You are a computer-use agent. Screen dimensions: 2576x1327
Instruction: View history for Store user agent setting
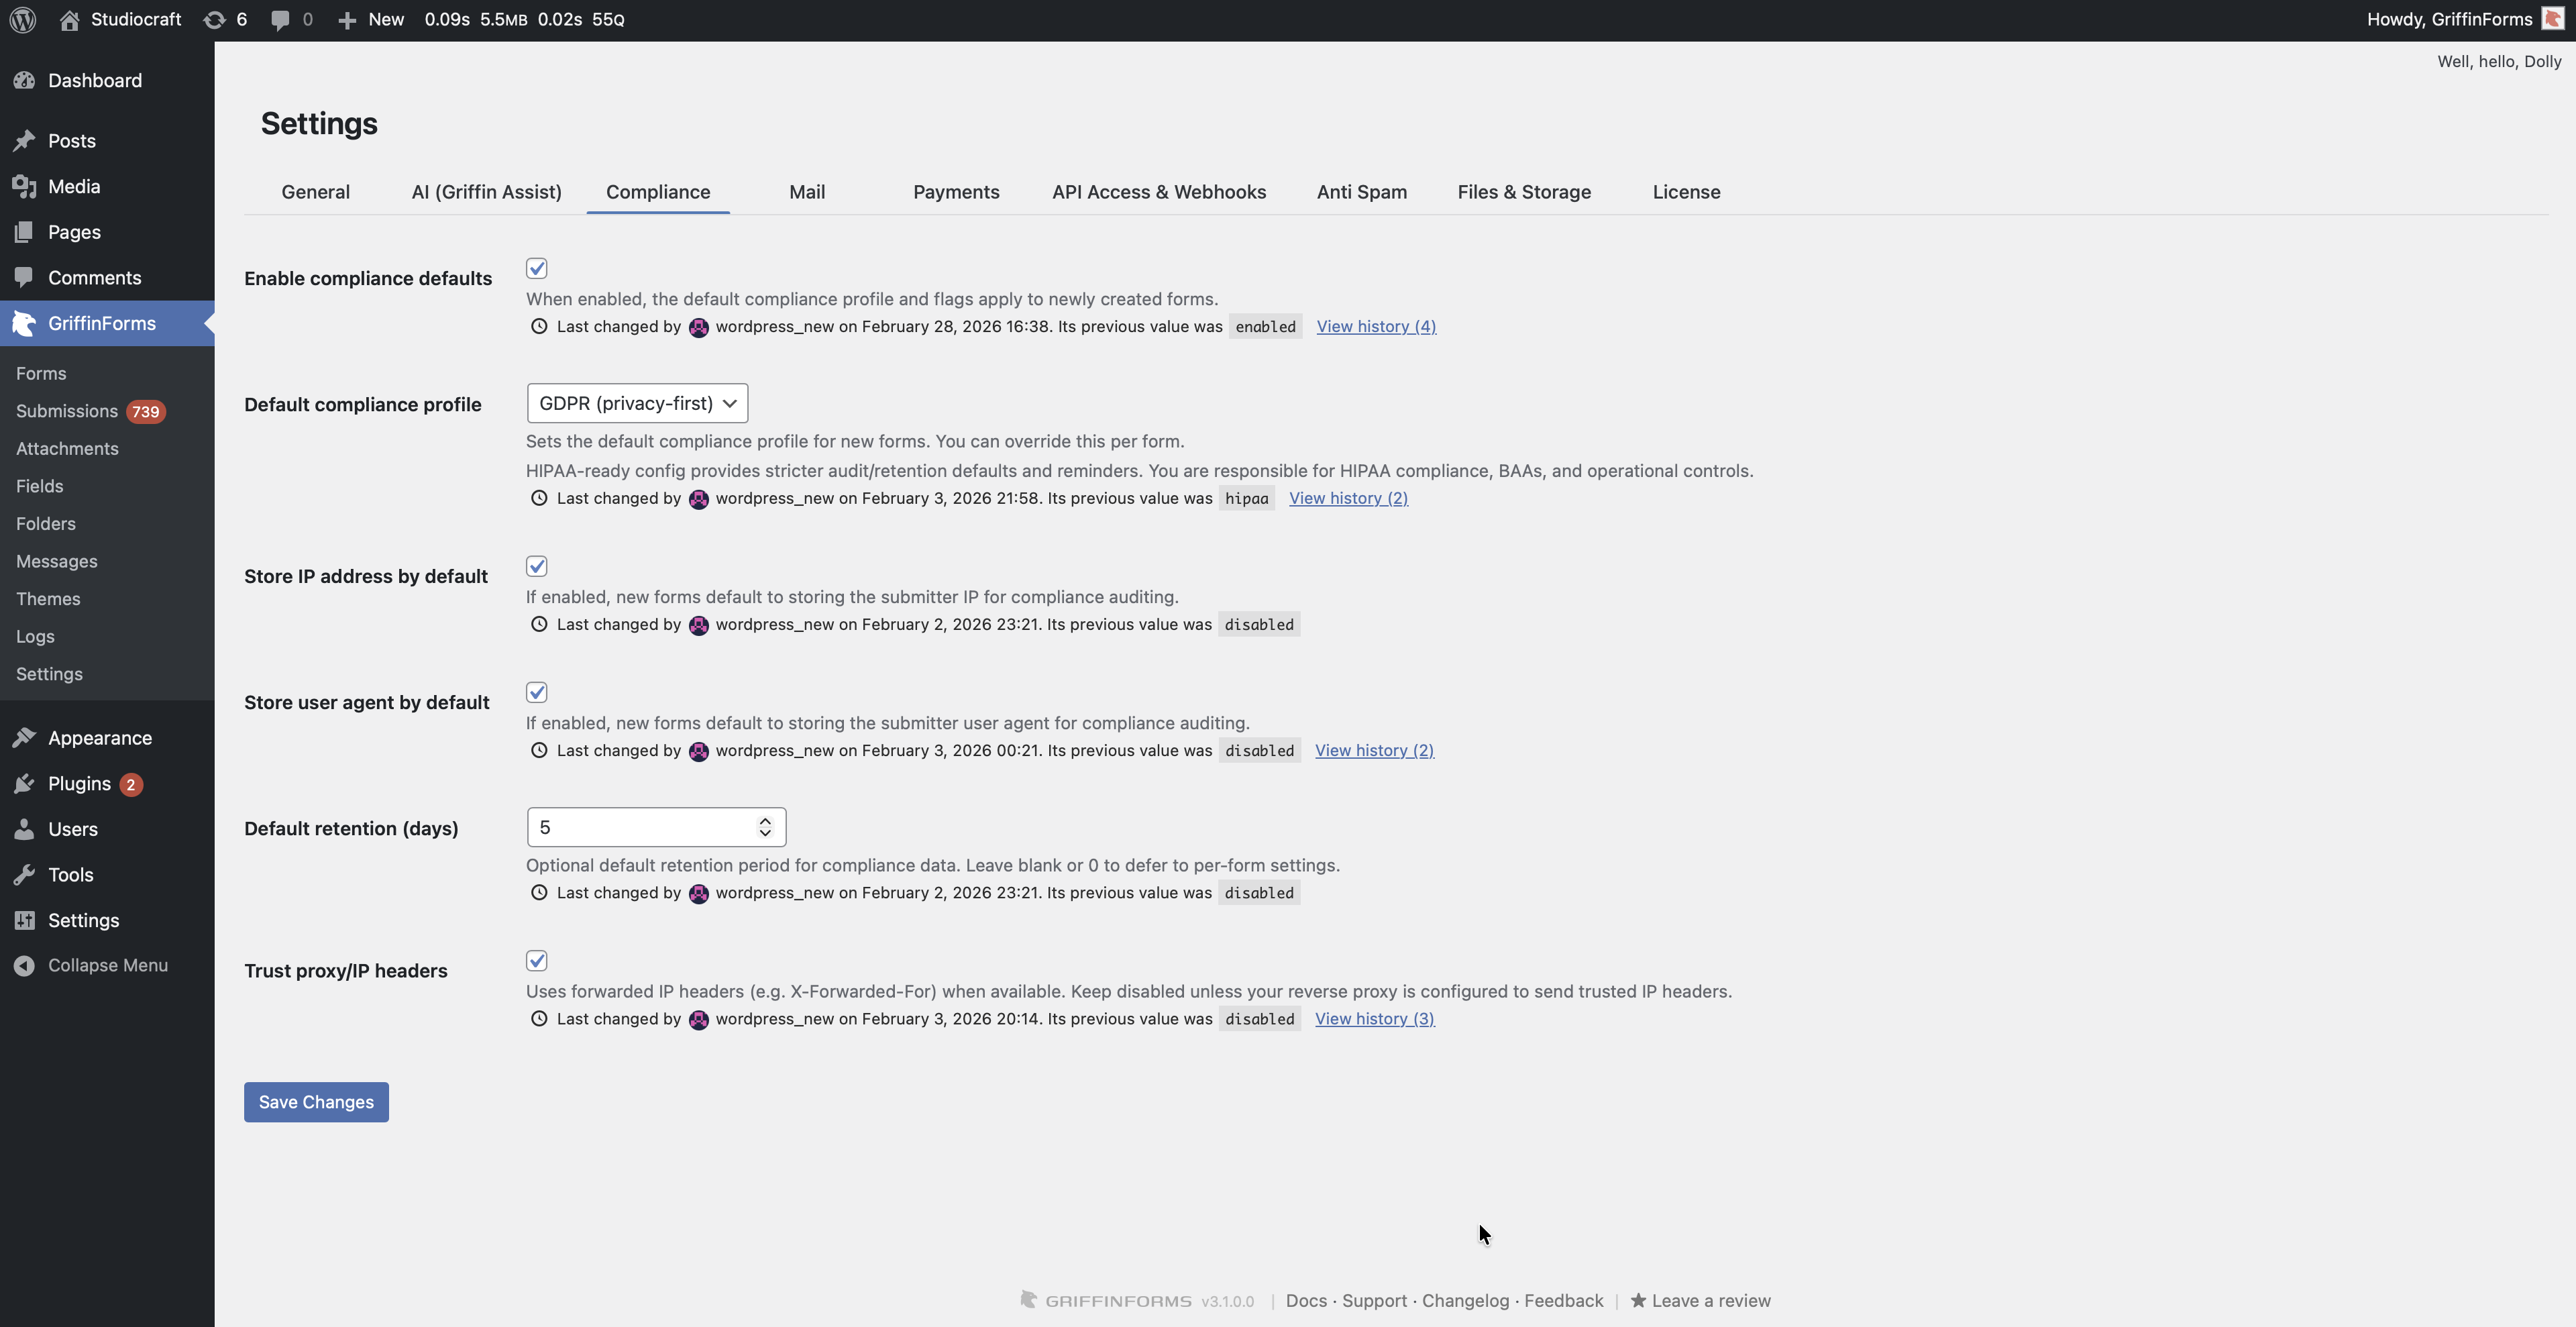tap(1374, 750)
